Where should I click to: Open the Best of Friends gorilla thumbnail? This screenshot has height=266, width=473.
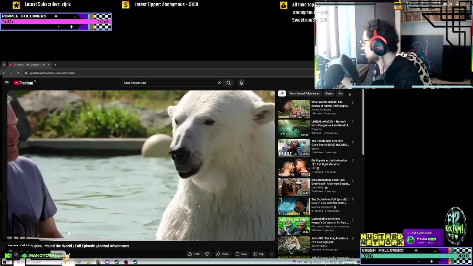[x=294, y=226]
